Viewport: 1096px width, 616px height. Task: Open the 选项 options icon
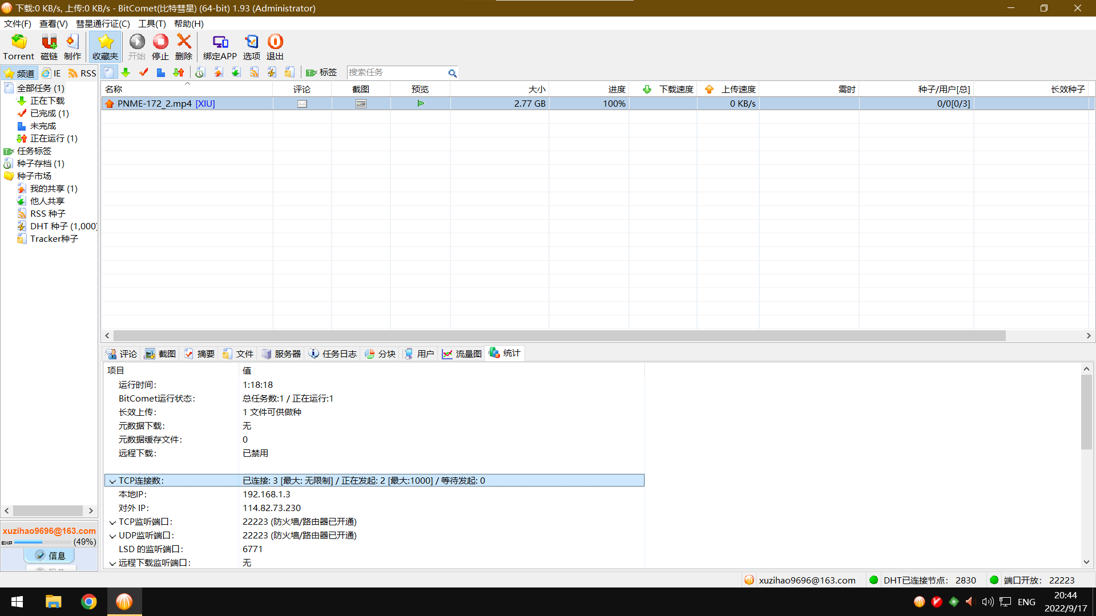pos(252,47)
